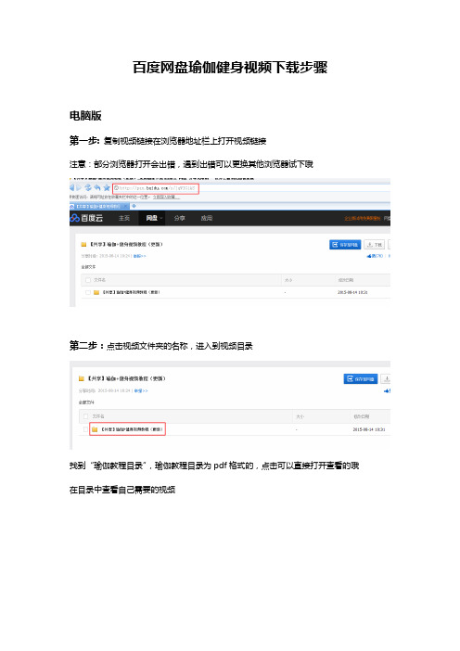Open the 应用 menu item
The image size is (460, 651).
[x=207, y=218]
